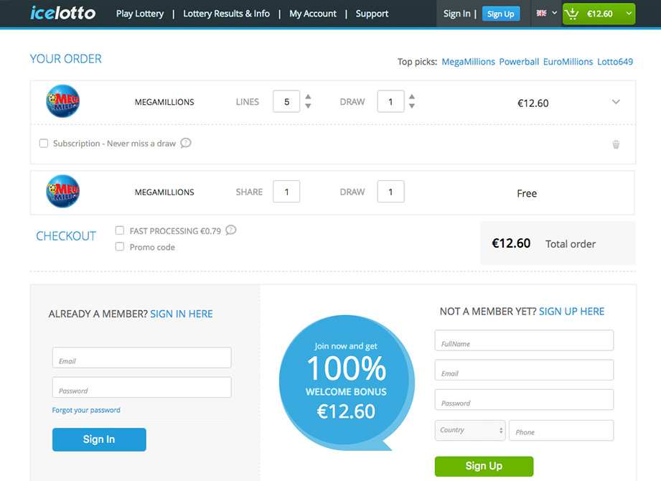This screenshot has width=661, height=481.
Task: Click MegaMillions logo in Share row
Action: (x=63, y=192)
